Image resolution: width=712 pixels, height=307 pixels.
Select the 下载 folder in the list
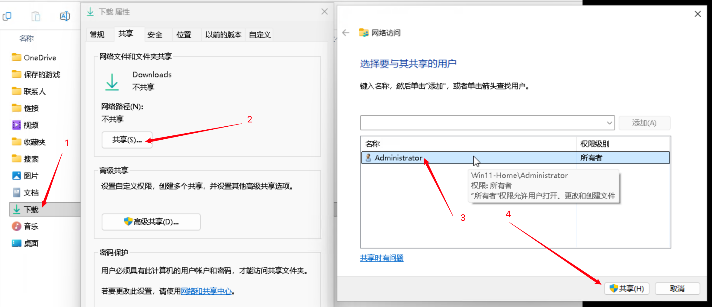click(x=31, y=210)
